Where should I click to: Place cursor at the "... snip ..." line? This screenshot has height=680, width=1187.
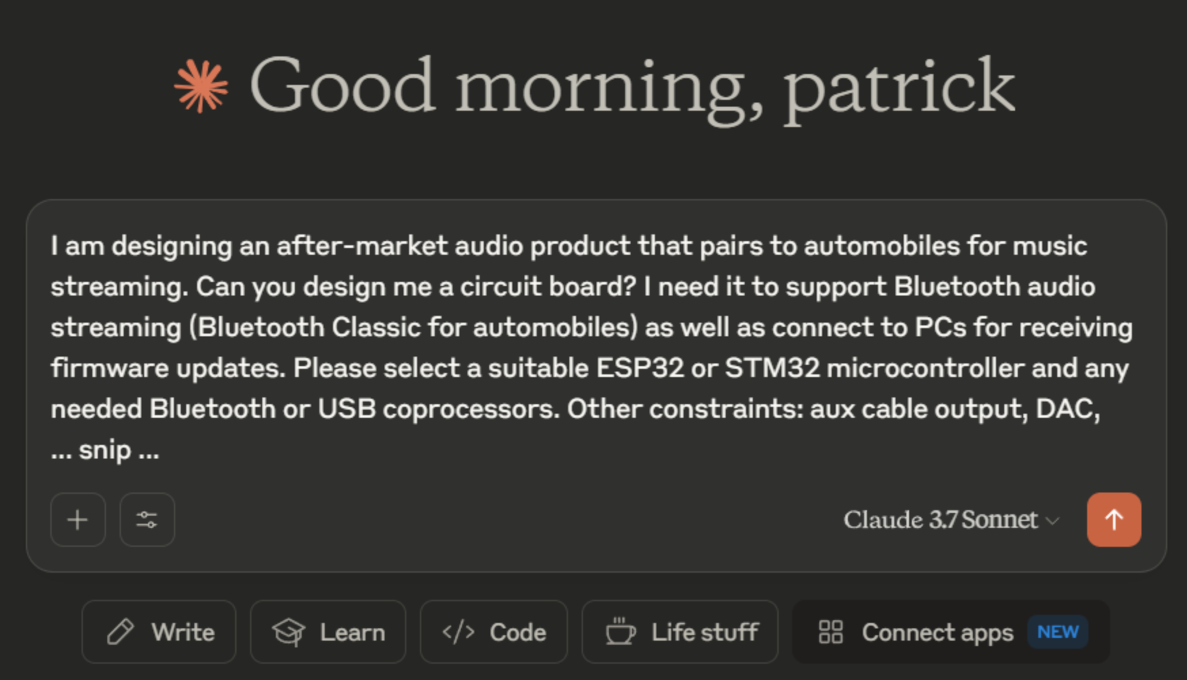pos(105,450)
